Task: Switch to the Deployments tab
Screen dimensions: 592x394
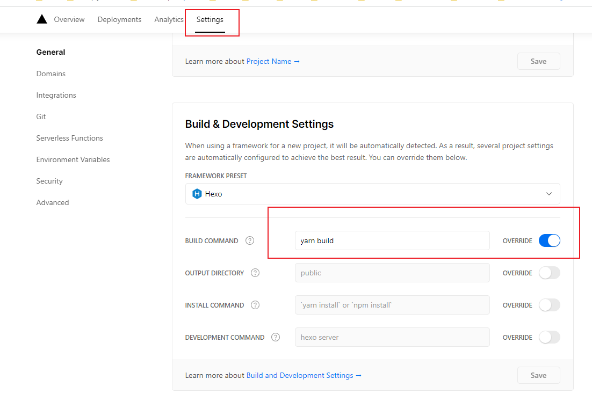Action: click(x=119, y=20)
